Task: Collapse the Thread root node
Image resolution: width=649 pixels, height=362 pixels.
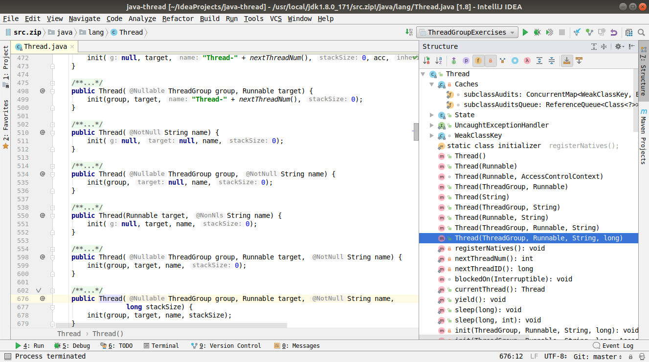Action: coord(423,74)
